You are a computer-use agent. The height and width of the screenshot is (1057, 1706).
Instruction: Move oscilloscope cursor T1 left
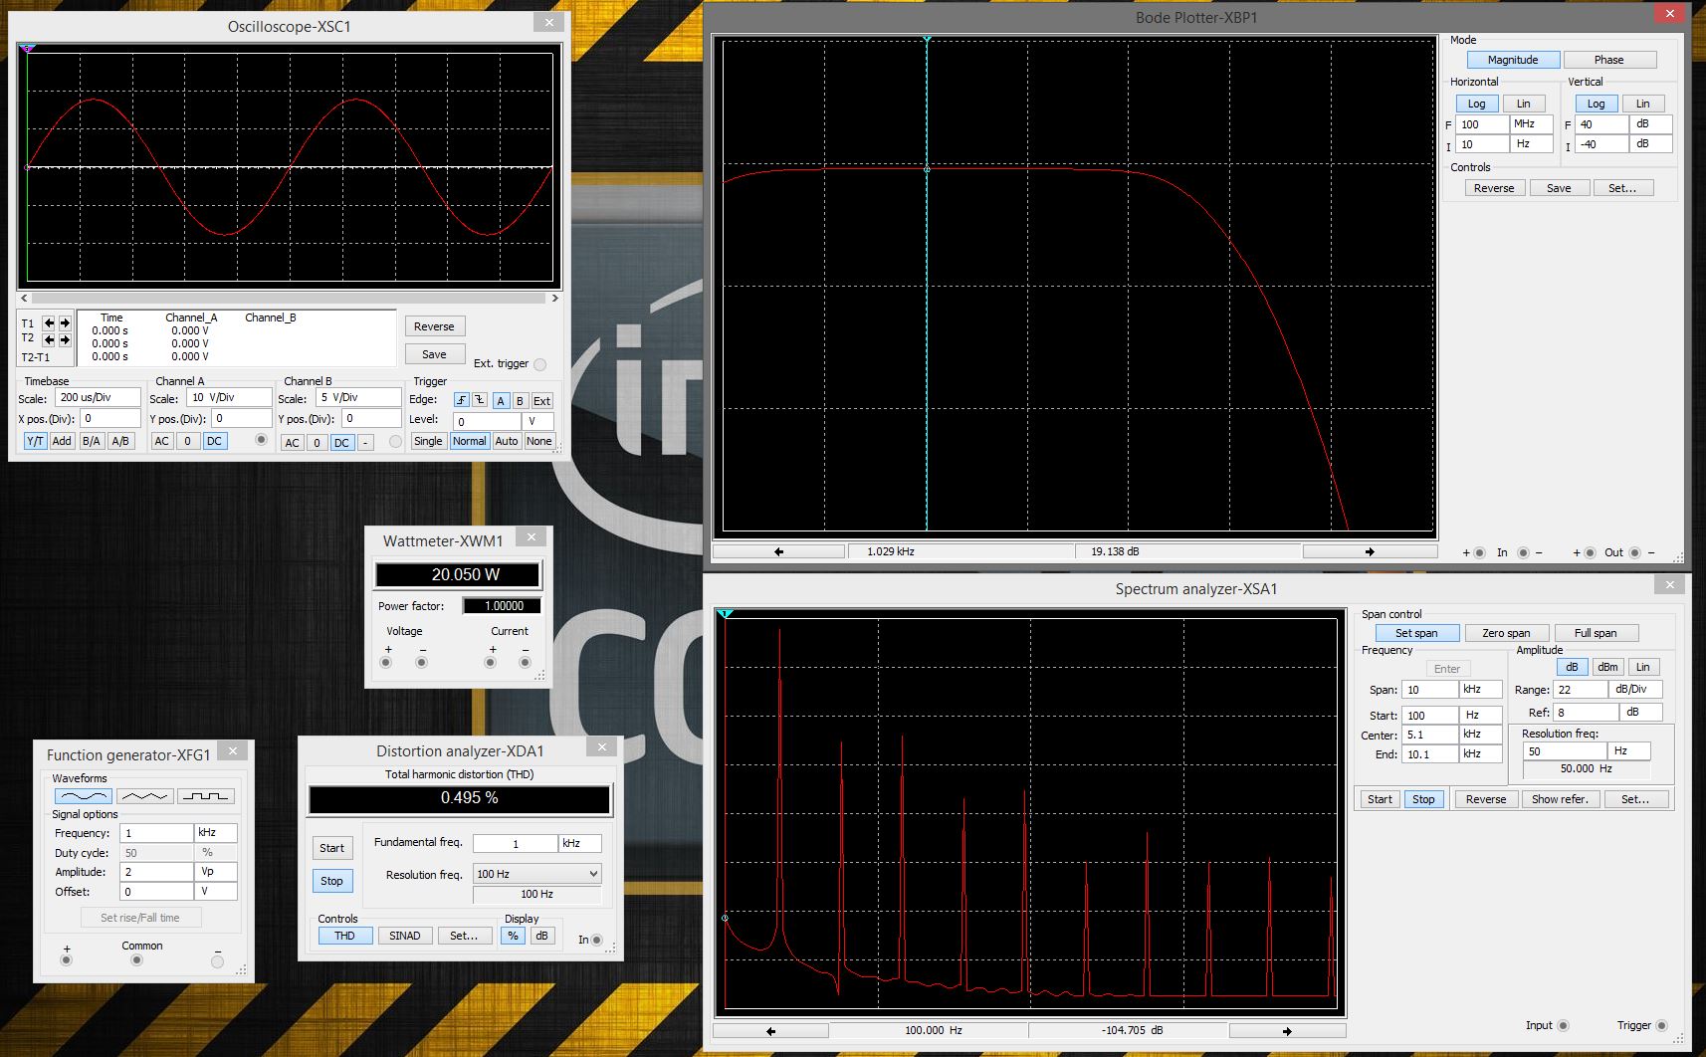tap(49, 323)
